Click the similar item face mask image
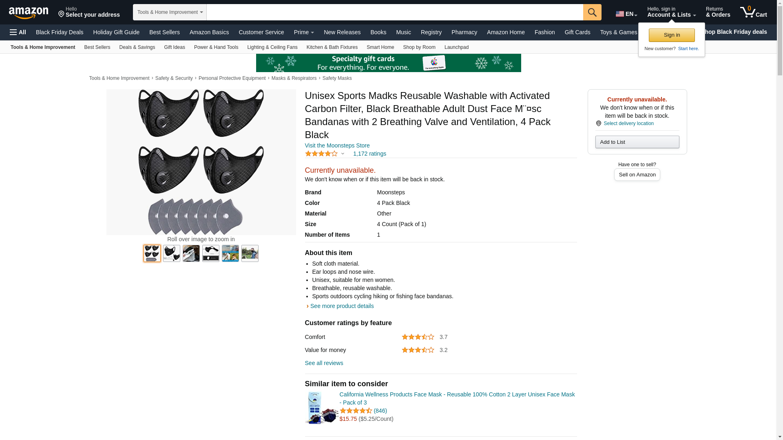This screenshot has width=783, height=440. tap(321, 407)
